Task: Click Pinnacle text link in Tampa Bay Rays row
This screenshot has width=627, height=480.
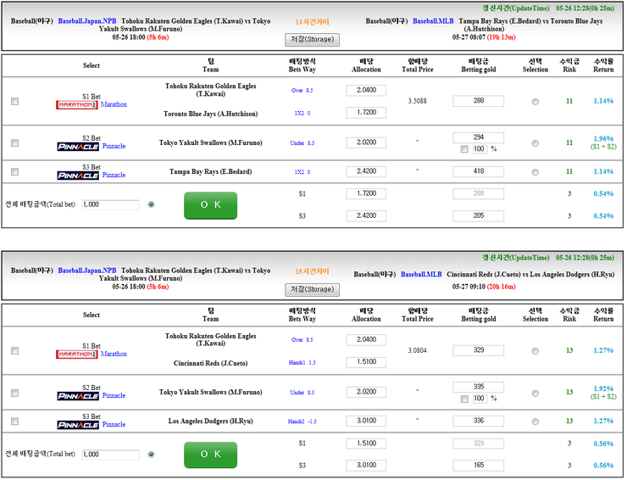Action: point(114,175)
